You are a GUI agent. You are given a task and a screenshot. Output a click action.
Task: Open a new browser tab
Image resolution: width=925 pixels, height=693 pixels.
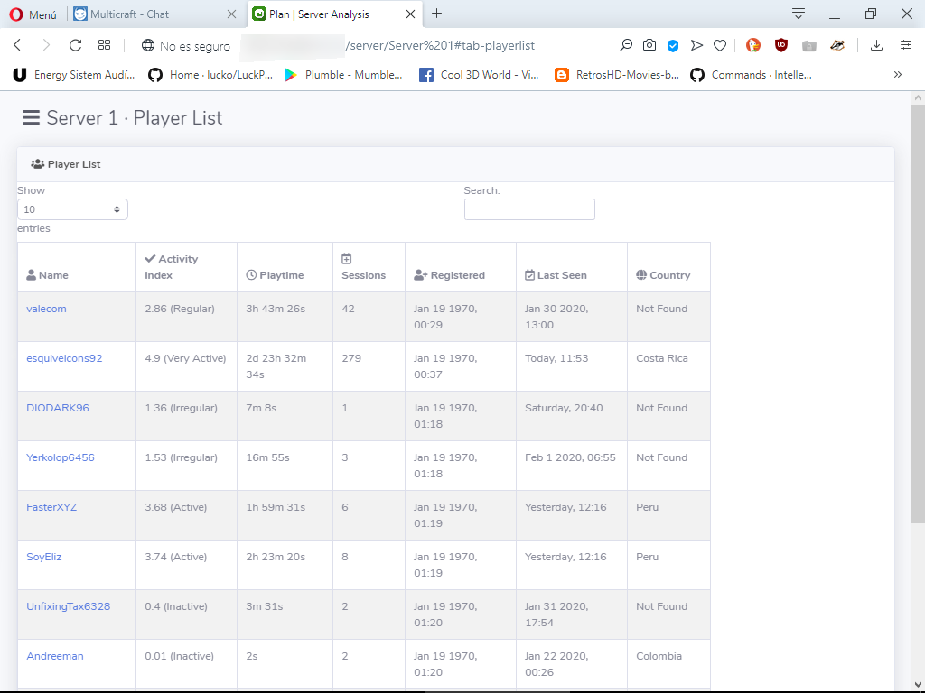click(436, 14)
